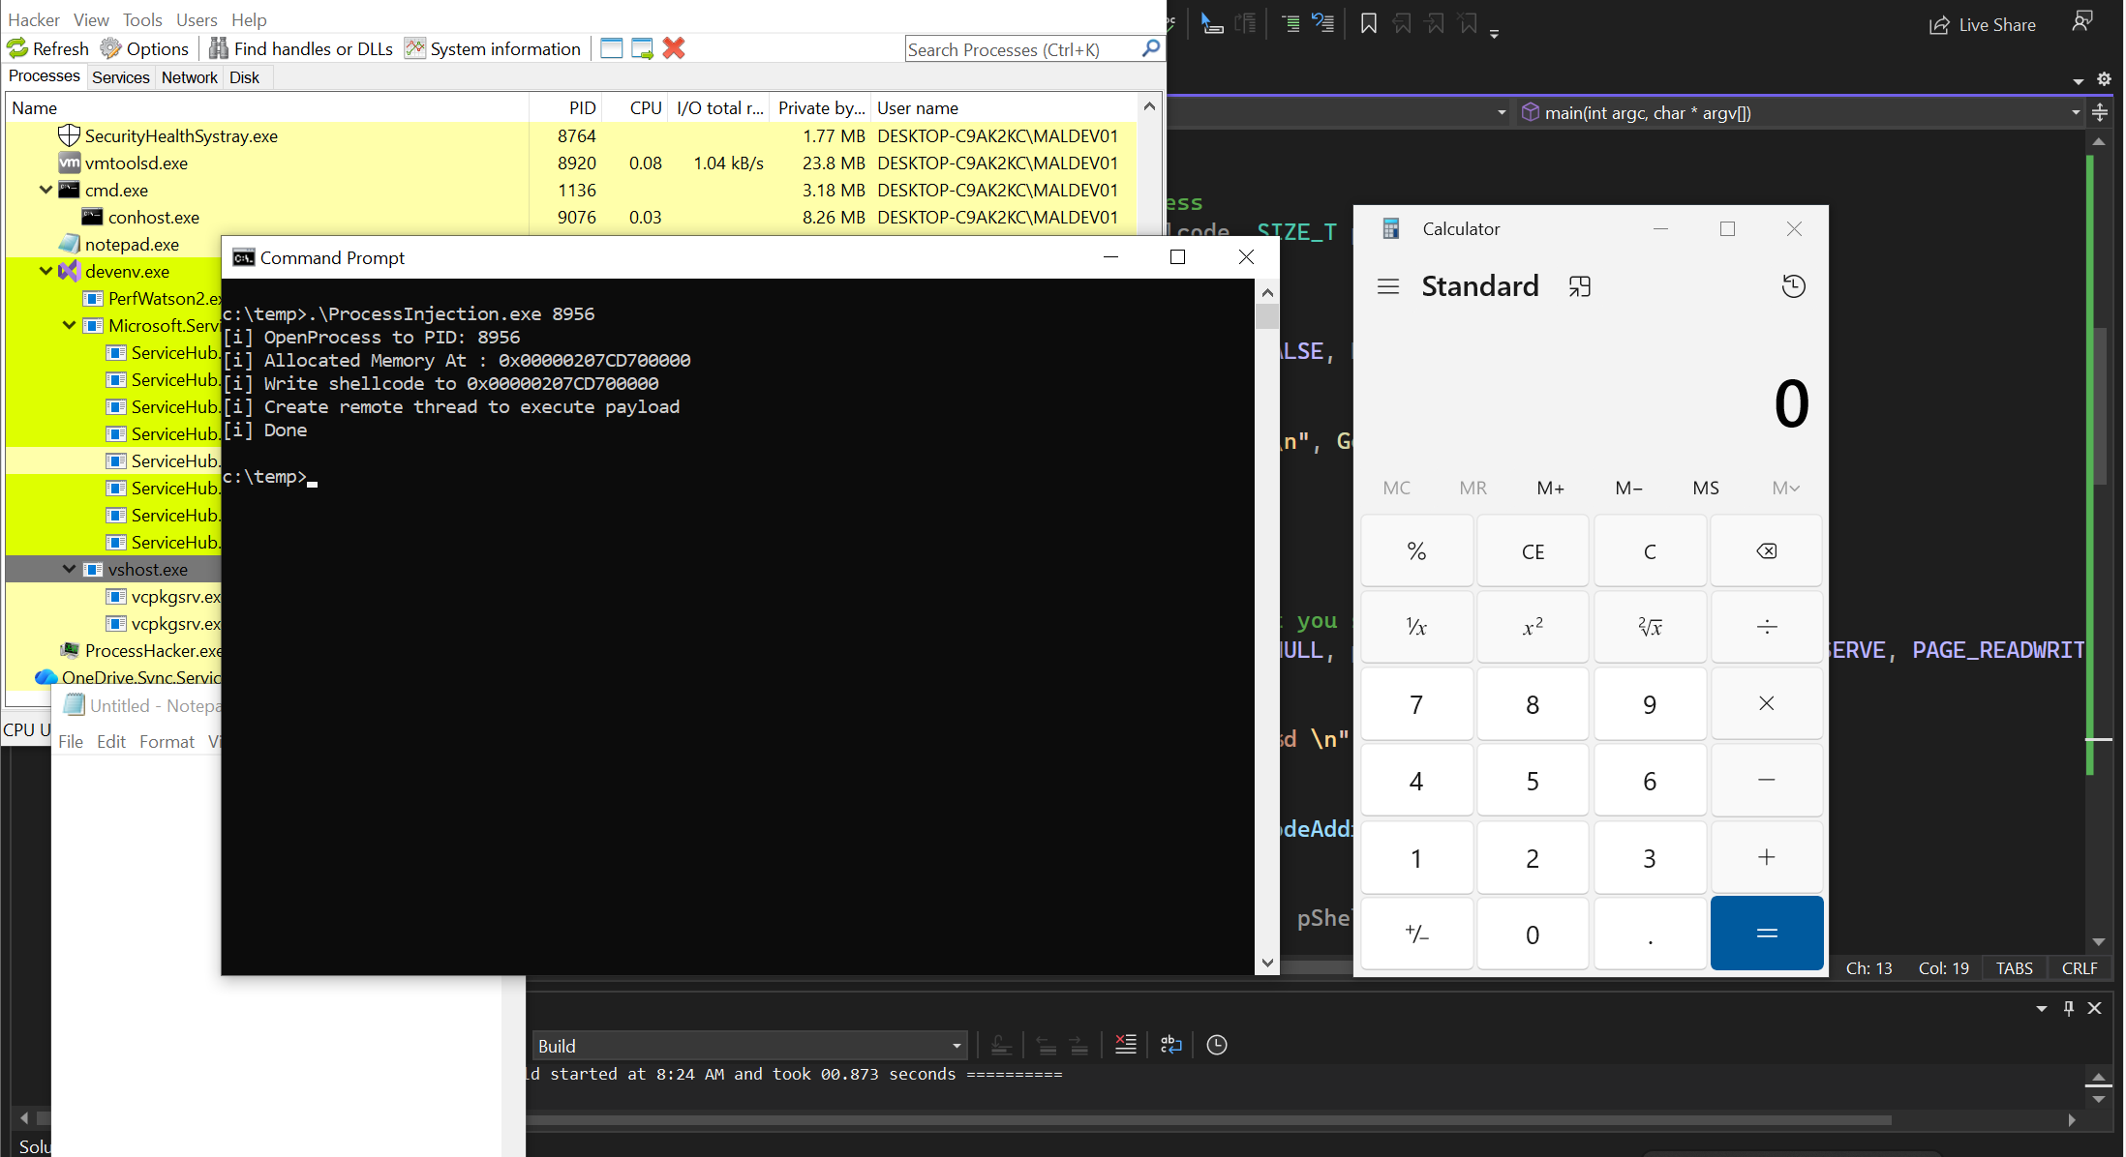Toggle word wrap in Output window
Image resolution: width=2126 pixels, height=1157 pixels.
click(1170, 1045)
